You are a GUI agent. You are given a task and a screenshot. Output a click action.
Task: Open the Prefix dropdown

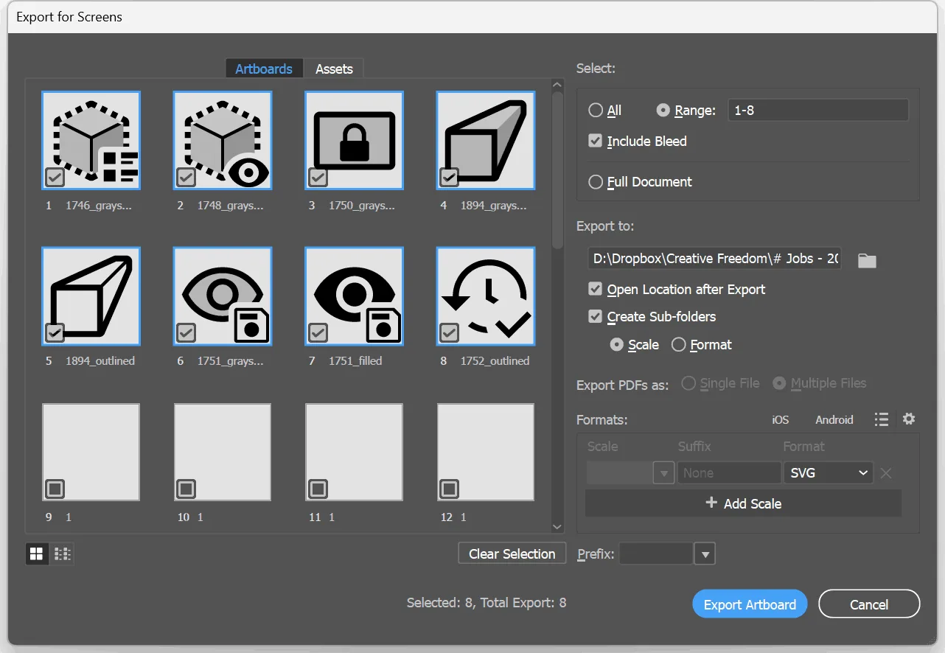tap(705, 554)
